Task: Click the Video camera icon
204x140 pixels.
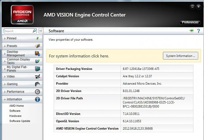Action: [x=38, y=76]
